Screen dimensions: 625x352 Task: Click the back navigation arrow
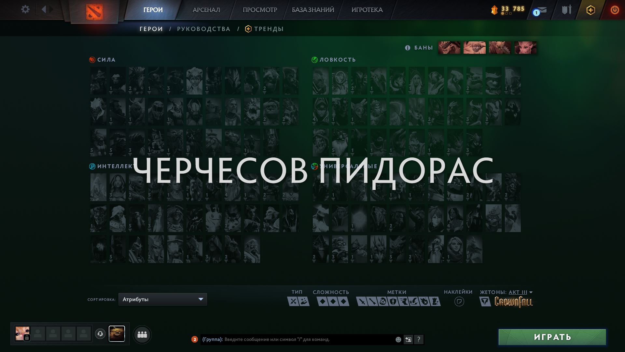44,9
